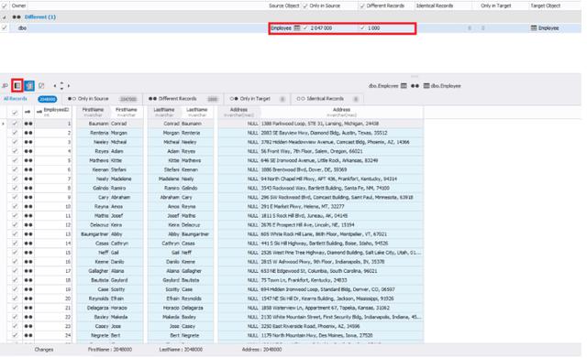Toggle the Only in Source header checkbox

[305, 6]
